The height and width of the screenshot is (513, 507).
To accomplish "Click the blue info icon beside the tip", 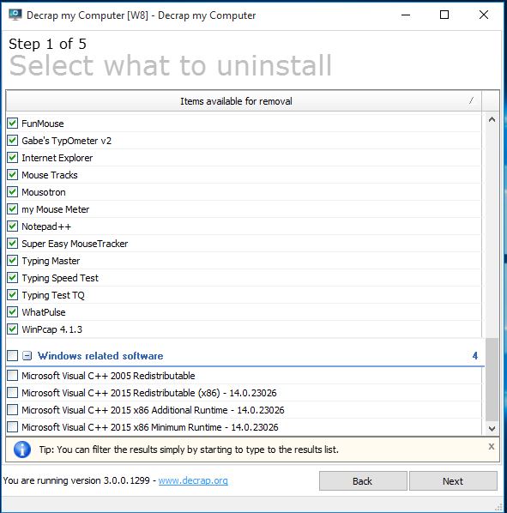I will pos(22,450).
